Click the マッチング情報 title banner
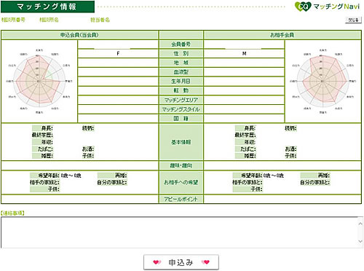364x271 pixels. tap(47, 7)
